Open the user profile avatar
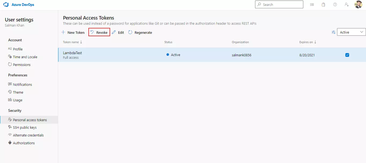This screenshot has width=366, height=163. [x=358, y=4]
